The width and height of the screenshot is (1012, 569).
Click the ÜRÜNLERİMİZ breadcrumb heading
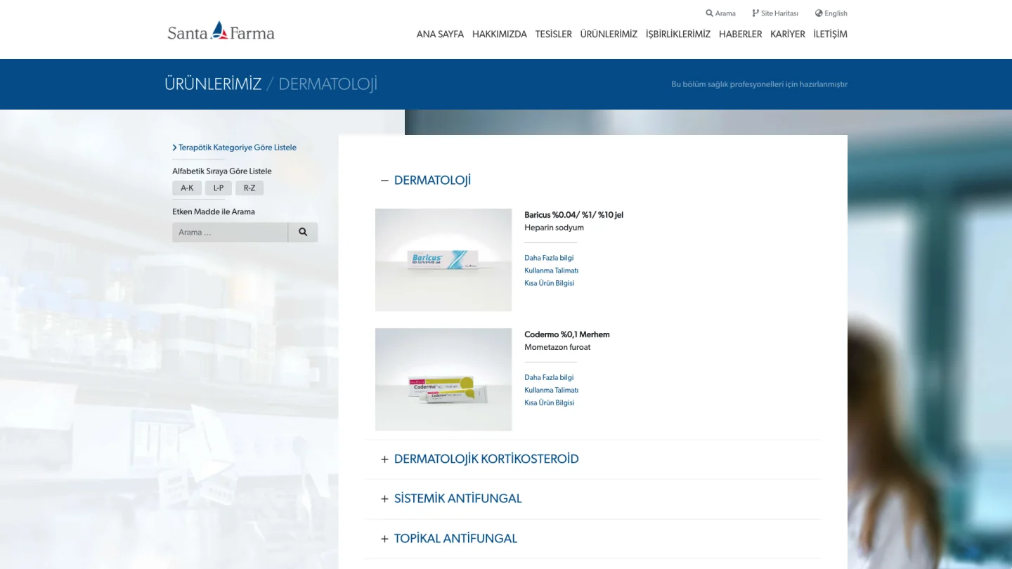pyautogui.click(x=213, y=84)
